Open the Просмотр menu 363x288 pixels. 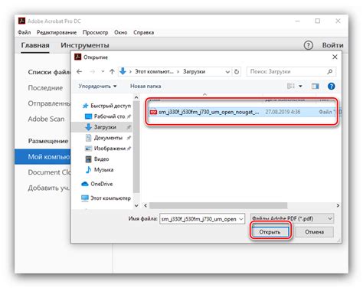click(95, 32)
